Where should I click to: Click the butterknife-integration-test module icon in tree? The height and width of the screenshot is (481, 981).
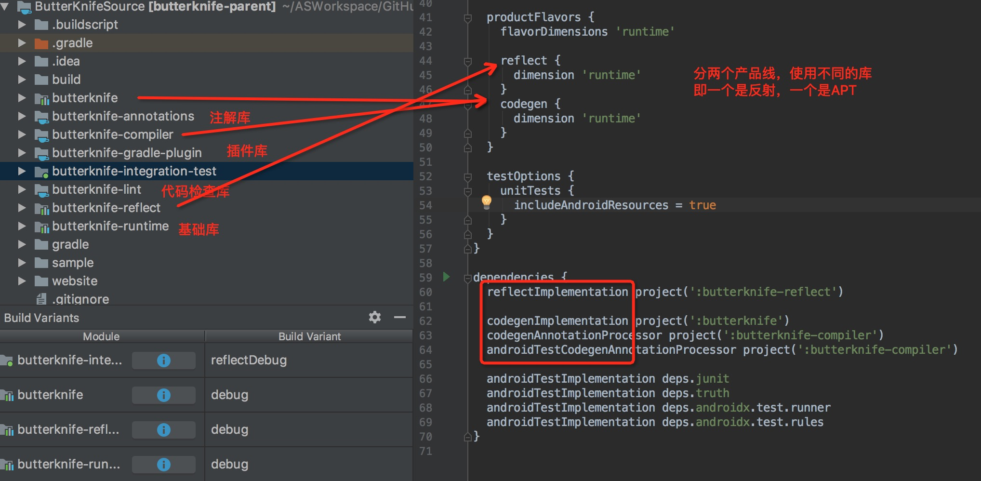click(42, 172)
